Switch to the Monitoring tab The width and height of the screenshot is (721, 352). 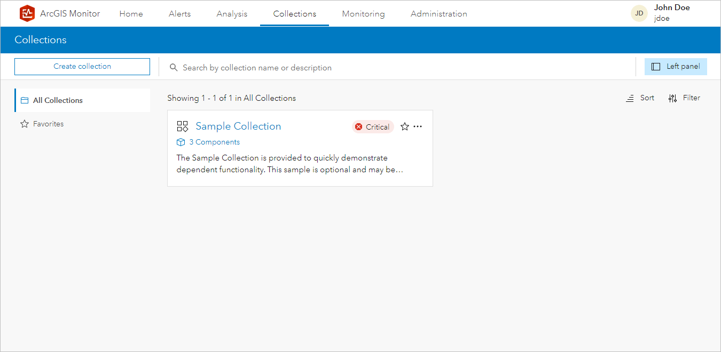[x=363, y=14]
